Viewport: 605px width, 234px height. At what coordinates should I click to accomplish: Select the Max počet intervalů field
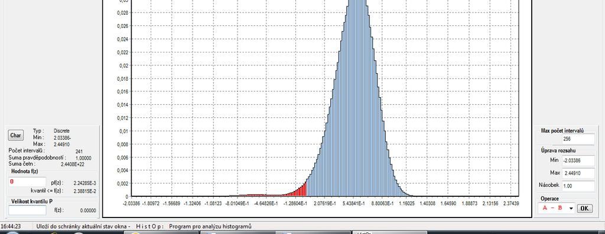578,139
